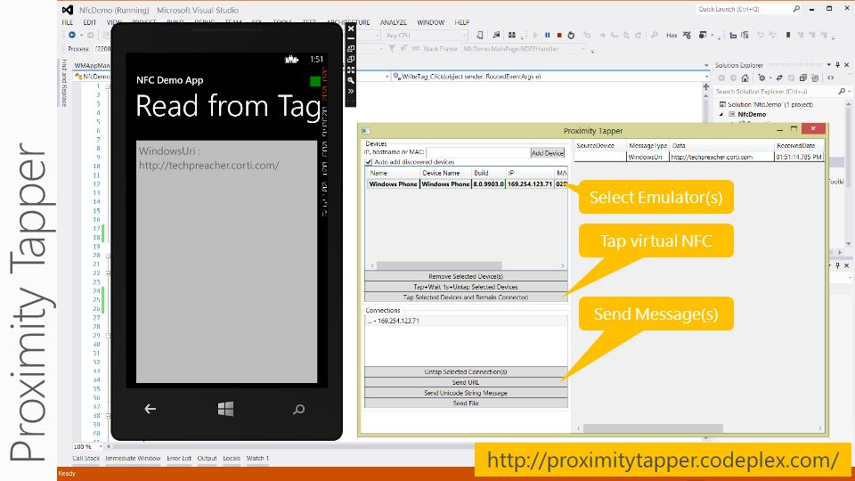855x481 pixels.
Task: Switch to the Call Stack tab
Action: coord(86,458)
